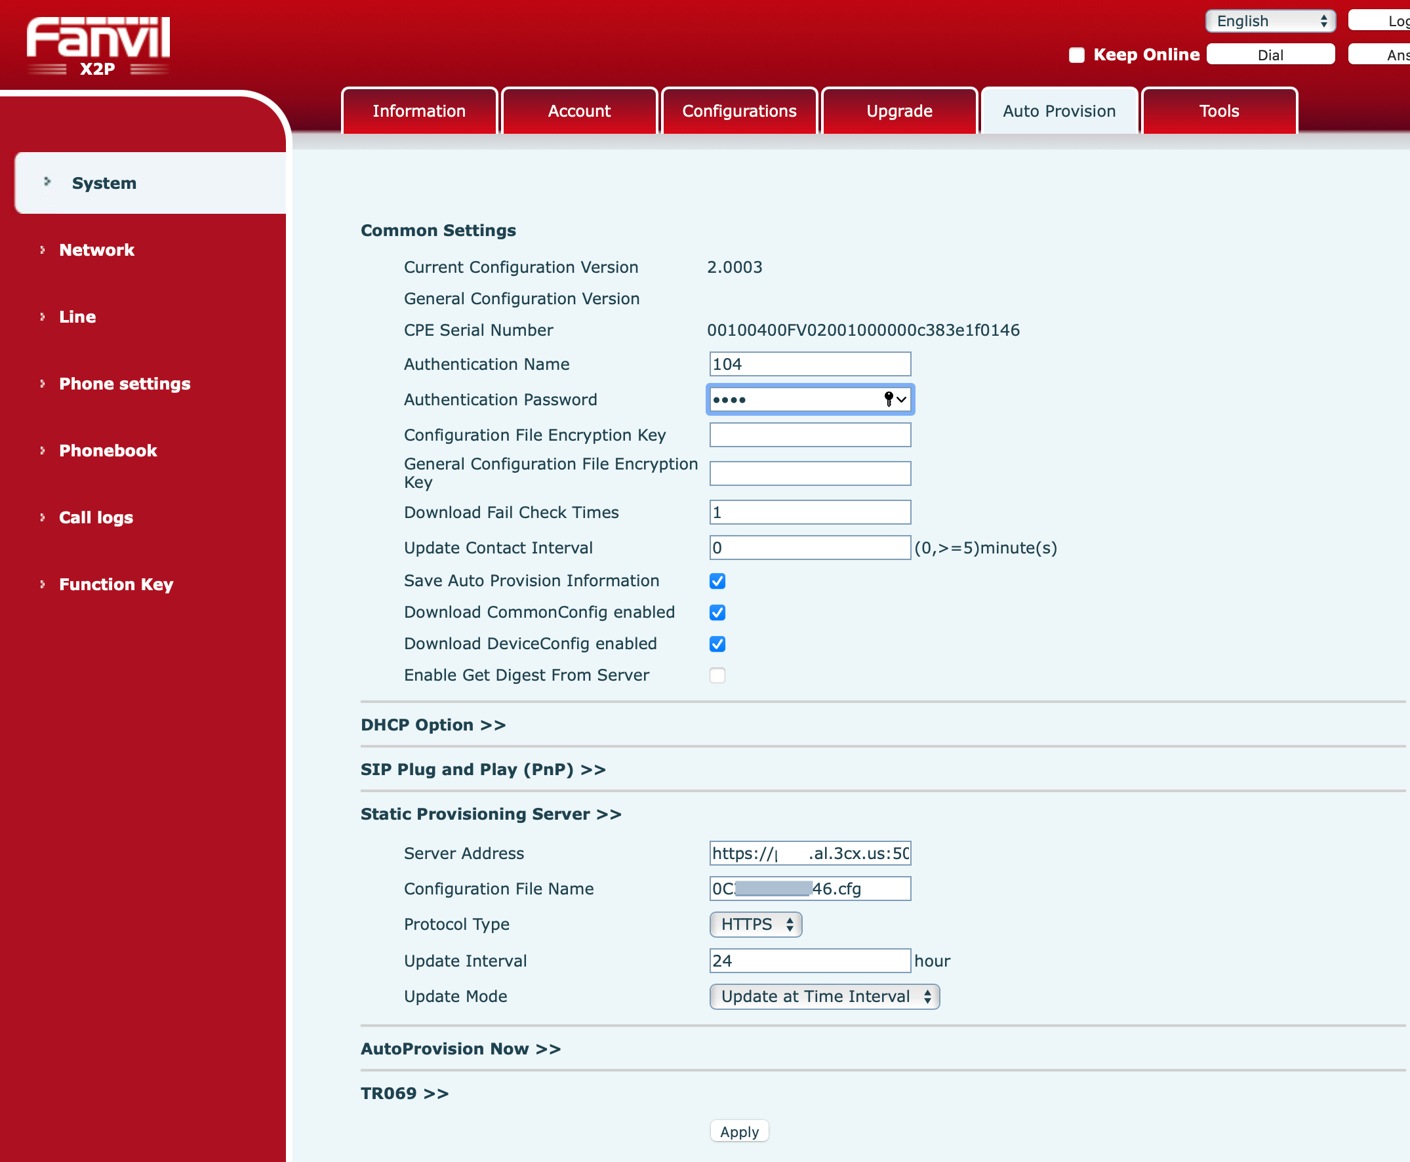1410x1162 pixels.
Task: Click the configuration version 2.0003
Action: coord(735,267)
